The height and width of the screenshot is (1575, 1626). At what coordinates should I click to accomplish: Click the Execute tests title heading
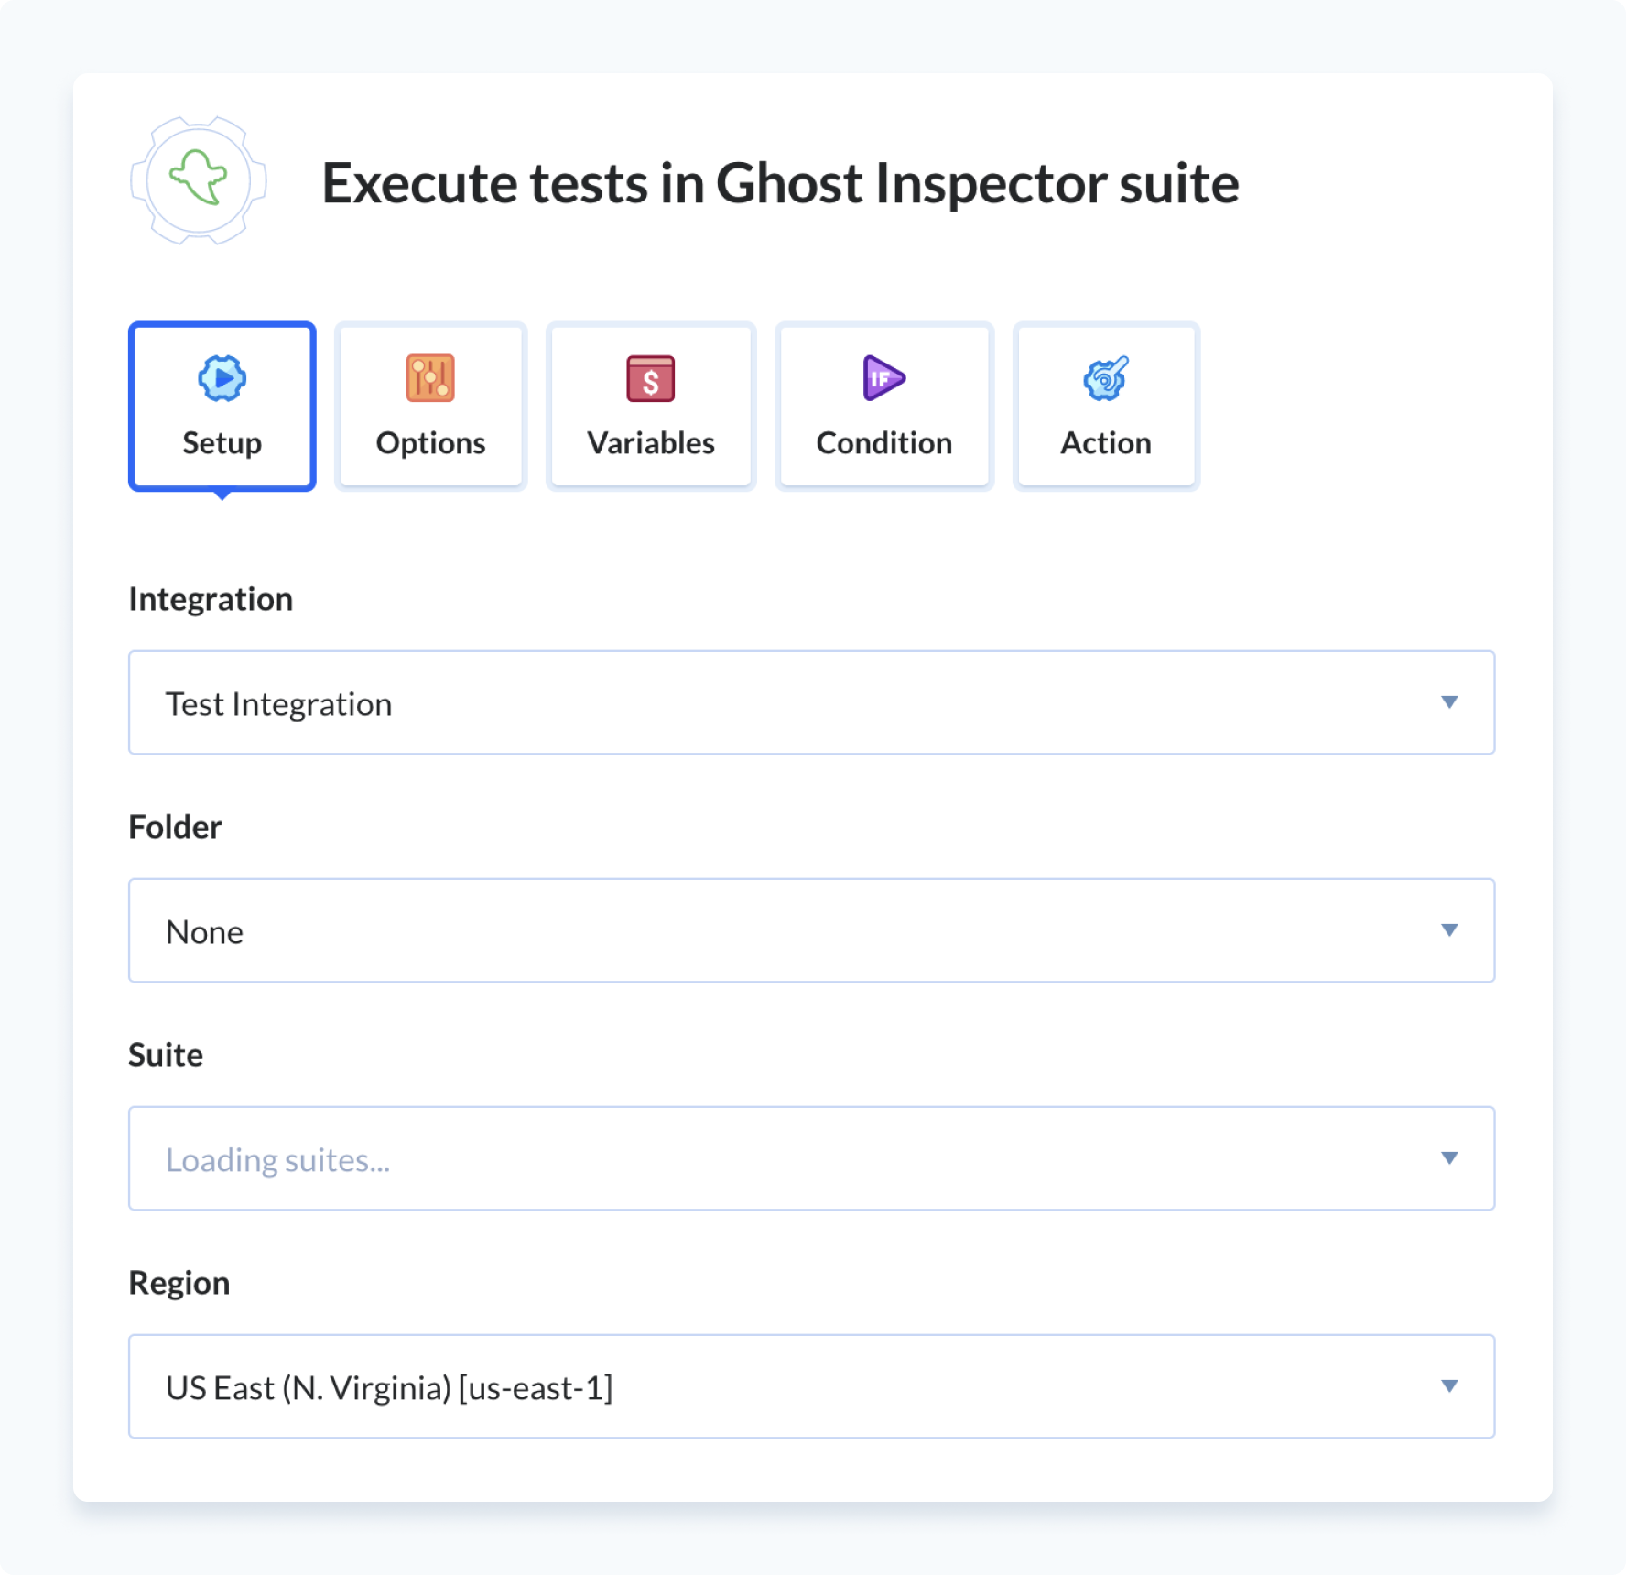point(780,182)
